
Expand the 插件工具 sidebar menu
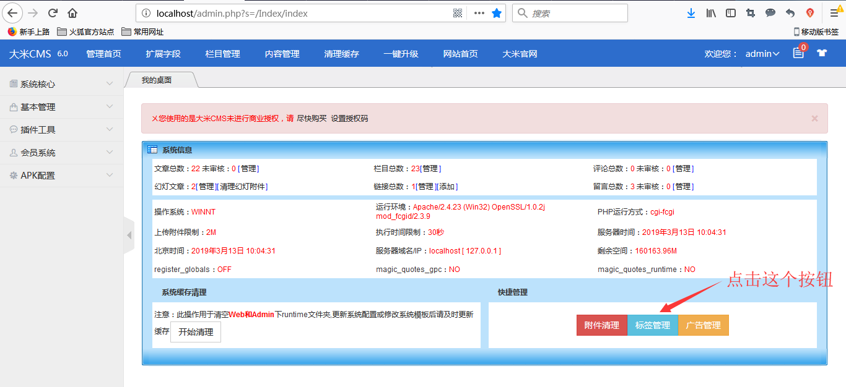click(62, 130)
